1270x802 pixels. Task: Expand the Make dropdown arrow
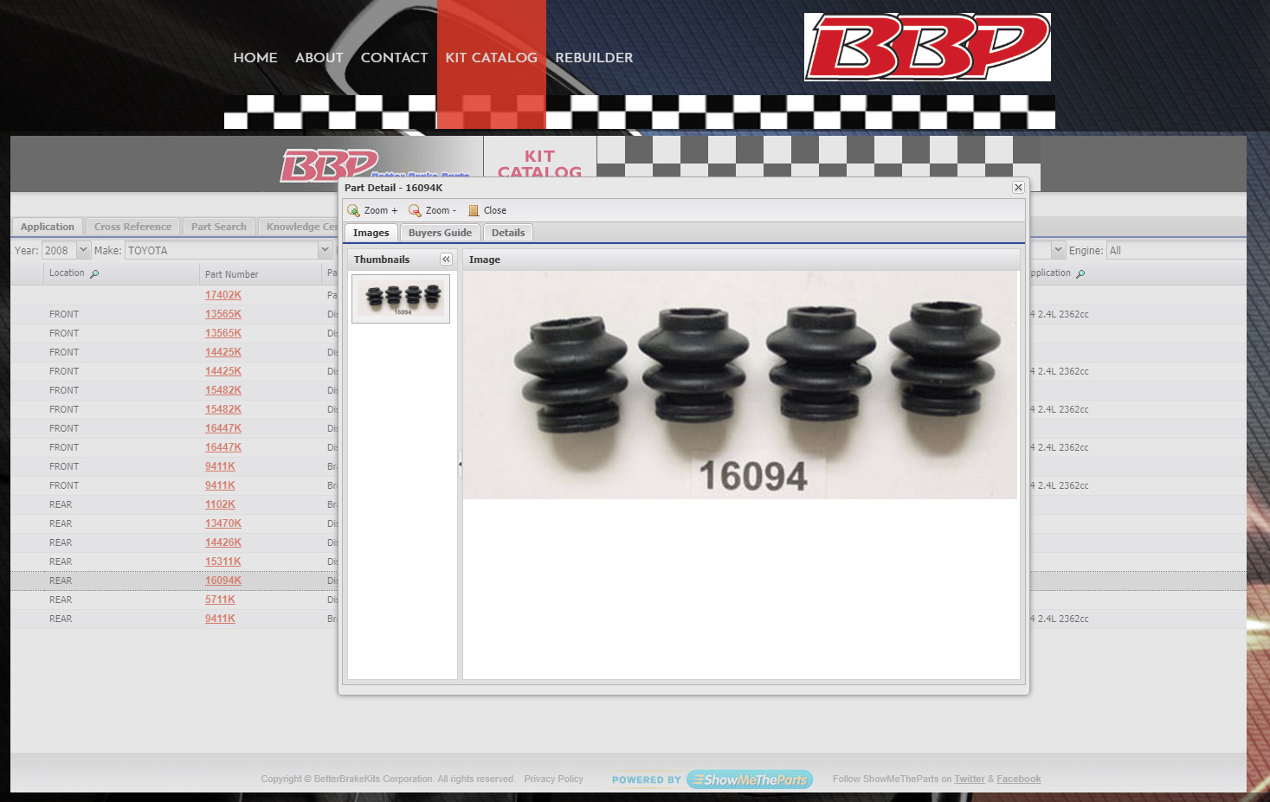[325, 250]
